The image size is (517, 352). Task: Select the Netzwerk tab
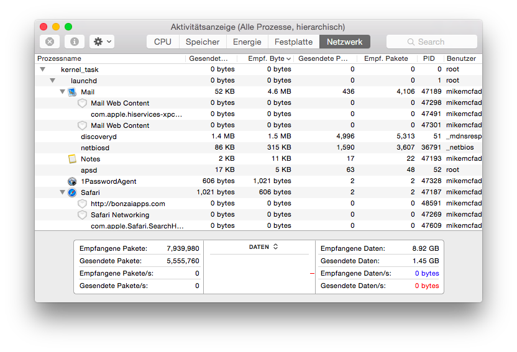click(344, 42)
